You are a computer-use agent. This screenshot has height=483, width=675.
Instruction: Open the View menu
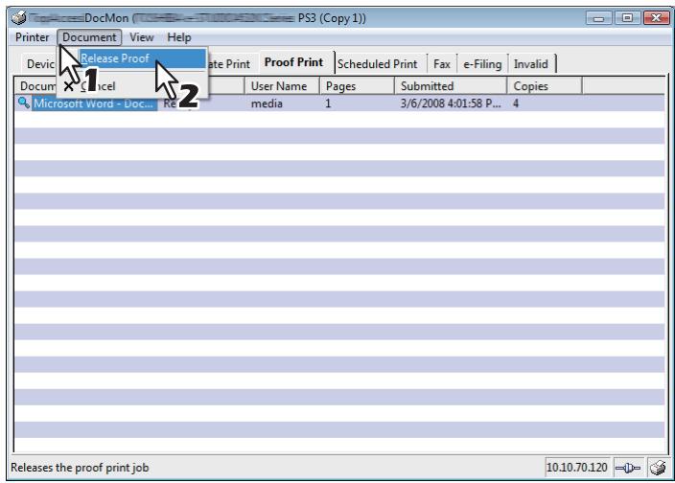tap(142, 37)
